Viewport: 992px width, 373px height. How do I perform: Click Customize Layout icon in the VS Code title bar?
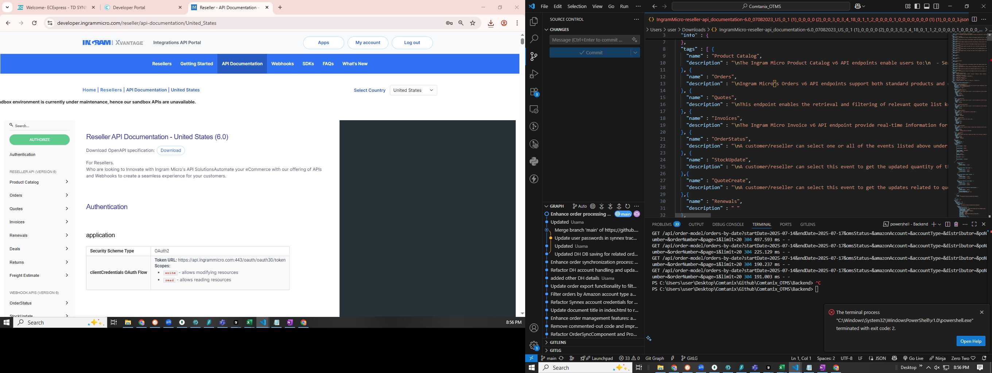click(x=908, y=6)
